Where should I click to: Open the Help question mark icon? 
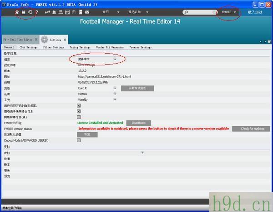click(x=37, y=12)
